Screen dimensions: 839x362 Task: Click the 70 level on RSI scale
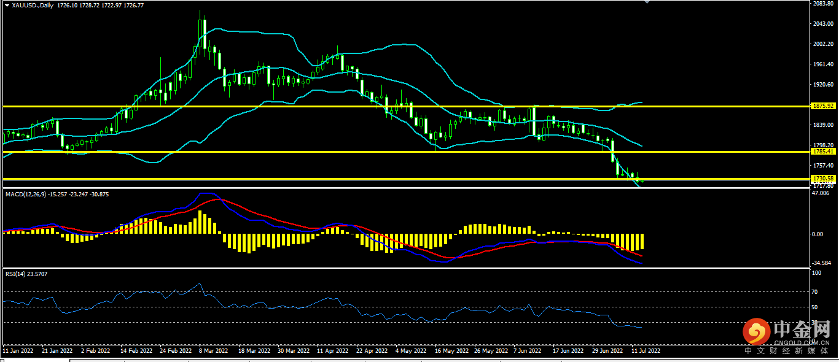tap(815, 291)
